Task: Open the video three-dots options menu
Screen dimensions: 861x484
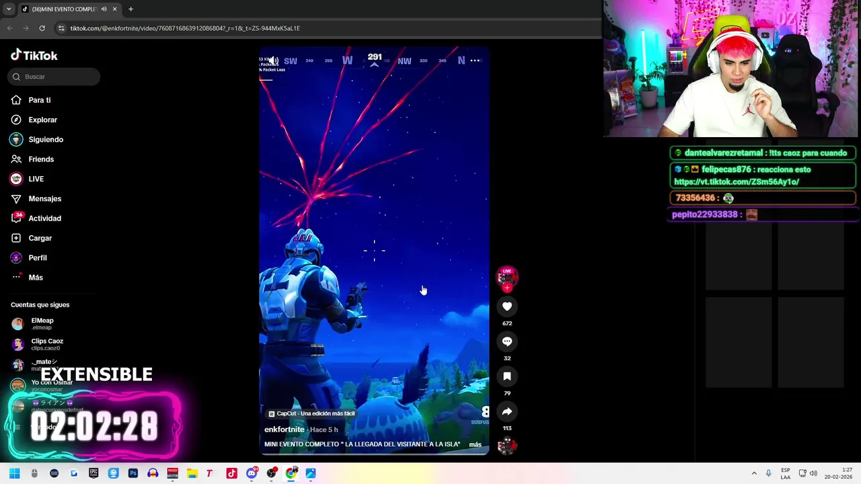Action: point(475,61)
